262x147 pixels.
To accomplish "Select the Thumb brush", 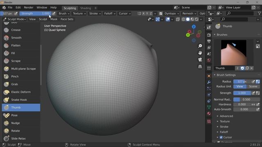I will click(x=21, y=107).
